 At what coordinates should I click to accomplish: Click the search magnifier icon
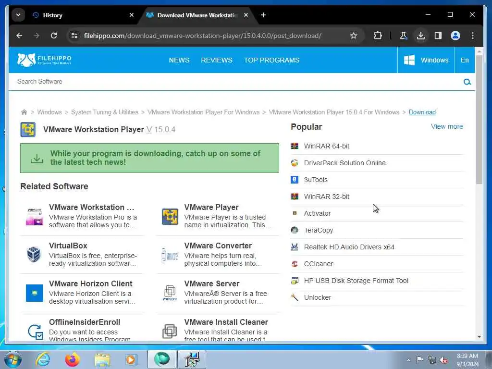(x=467, y=82)
